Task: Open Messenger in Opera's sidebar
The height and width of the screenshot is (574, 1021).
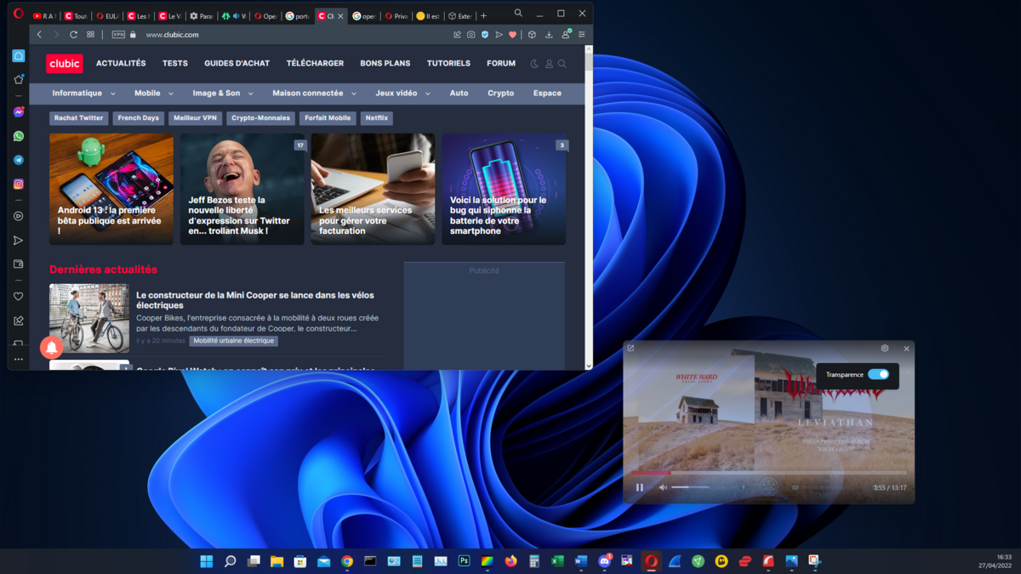Action: pyautogui.click(x=19, y=112)
